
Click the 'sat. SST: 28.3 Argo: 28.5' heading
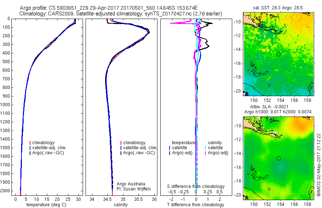point(278,8)
